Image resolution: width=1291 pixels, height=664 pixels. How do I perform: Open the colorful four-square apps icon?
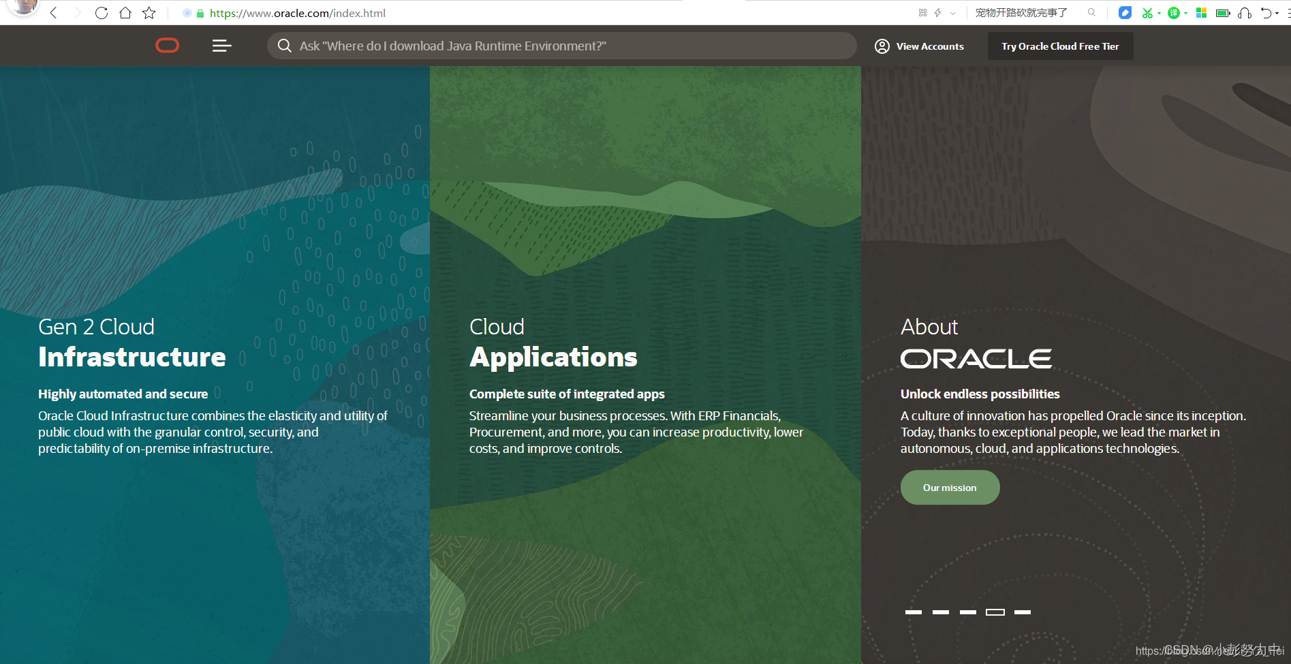(x=1201, y=12)
